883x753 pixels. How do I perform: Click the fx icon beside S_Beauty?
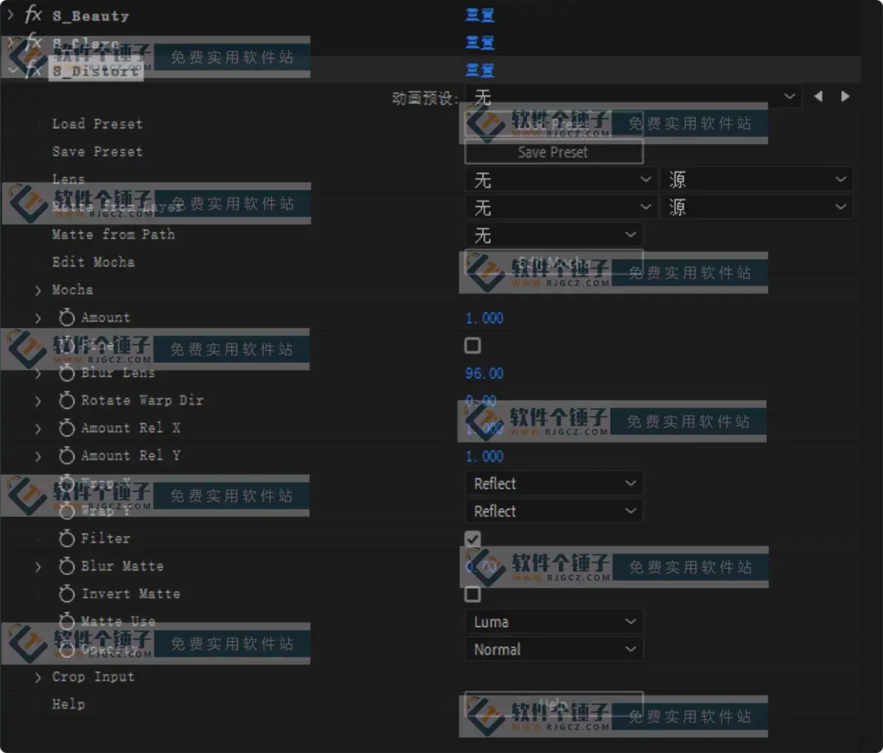33,14
